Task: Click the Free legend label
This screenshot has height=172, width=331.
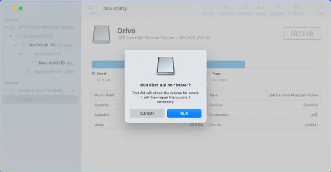Action: tap(216, 74)
